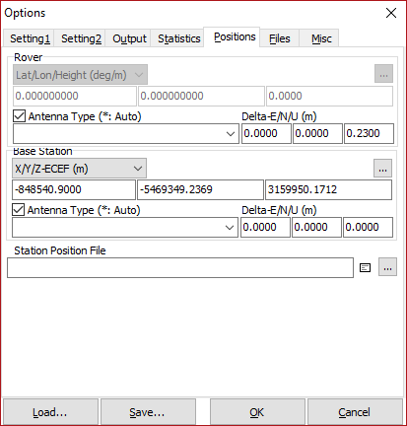Expand the Base Station antenna type dropdown

pyautogui.click(x=125, y=227)
